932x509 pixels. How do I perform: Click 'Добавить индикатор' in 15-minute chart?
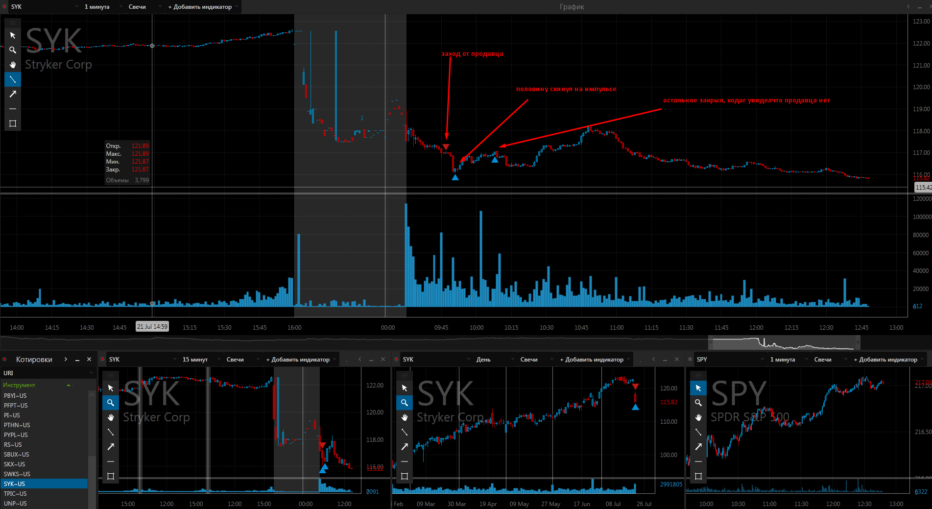pyautogui.click(x=301, y=360)
